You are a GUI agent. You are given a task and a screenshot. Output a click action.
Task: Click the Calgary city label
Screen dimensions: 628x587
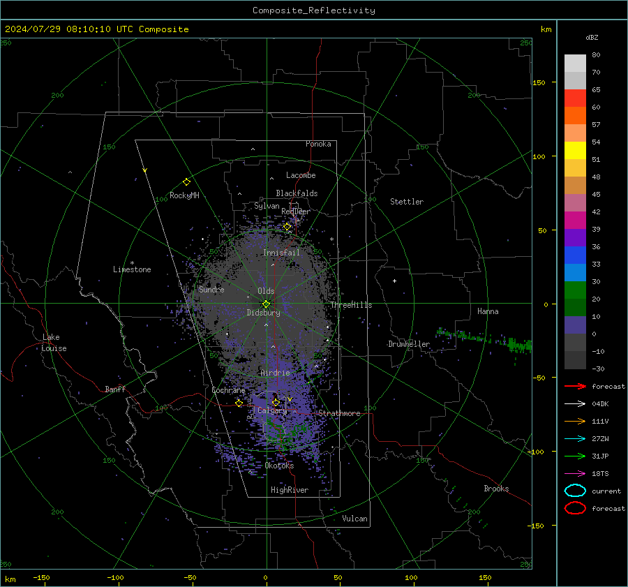(x=272, y=410)
